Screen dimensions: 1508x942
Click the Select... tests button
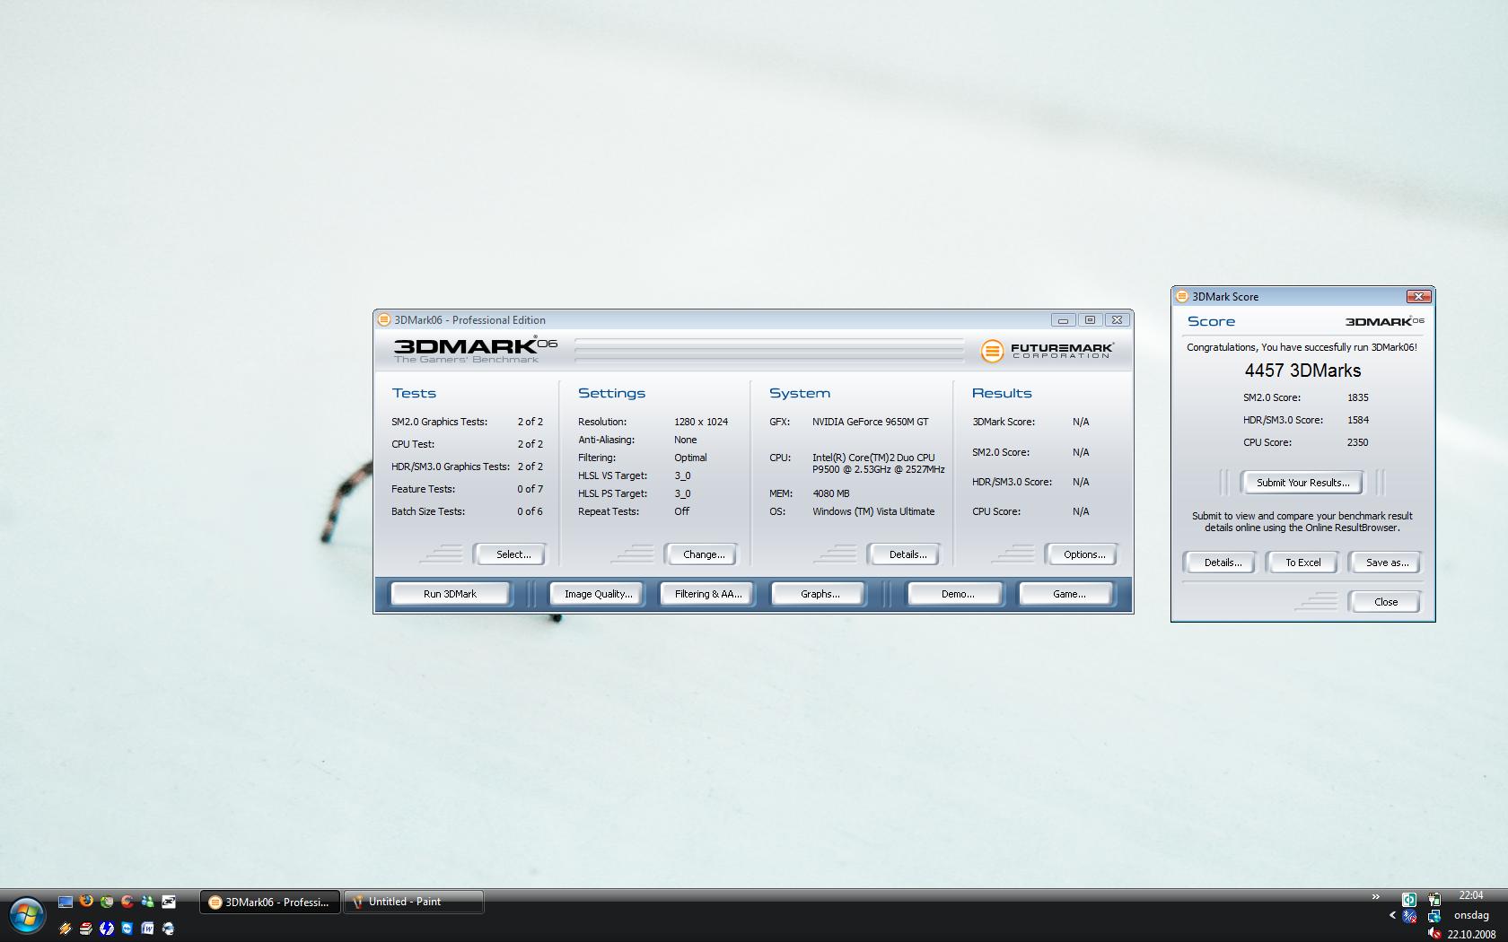coord(510,554)
